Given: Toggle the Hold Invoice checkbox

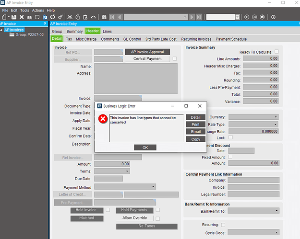Looking at the screenshot, I should 108,210.
